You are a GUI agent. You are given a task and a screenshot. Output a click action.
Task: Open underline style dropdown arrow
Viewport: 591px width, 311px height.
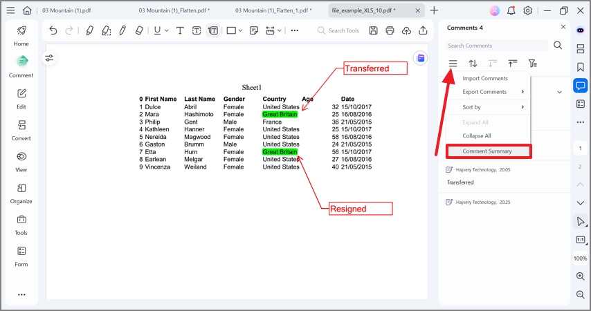167,30
